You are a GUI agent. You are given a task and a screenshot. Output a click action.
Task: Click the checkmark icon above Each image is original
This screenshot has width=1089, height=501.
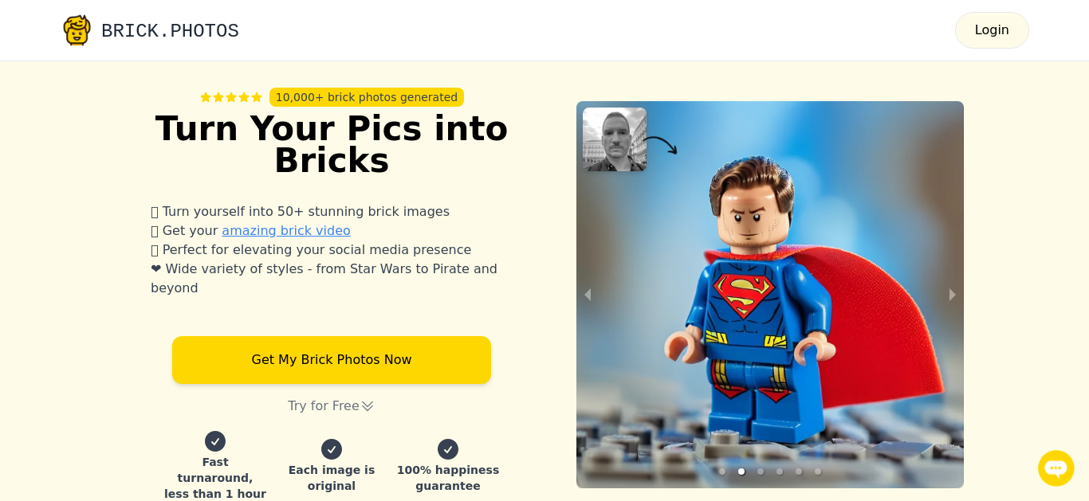tap(332, 449)
